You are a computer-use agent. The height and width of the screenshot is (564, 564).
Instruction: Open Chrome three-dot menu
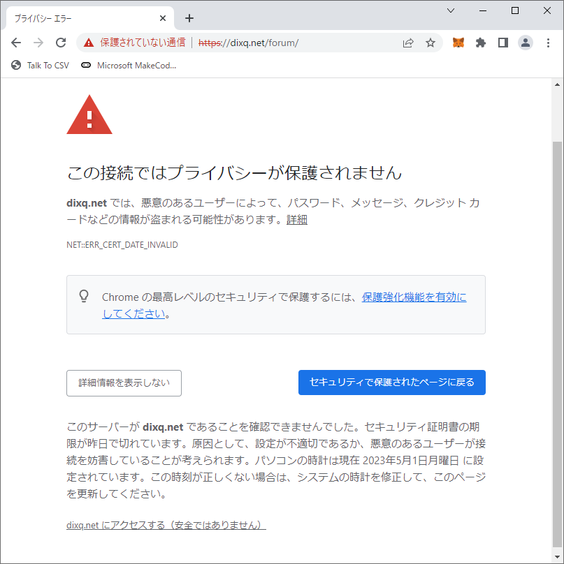point(548,43)
